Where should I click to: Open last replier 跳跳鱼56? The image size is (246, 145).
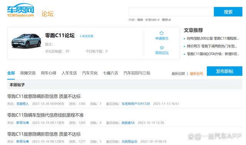tap(128, 123)
